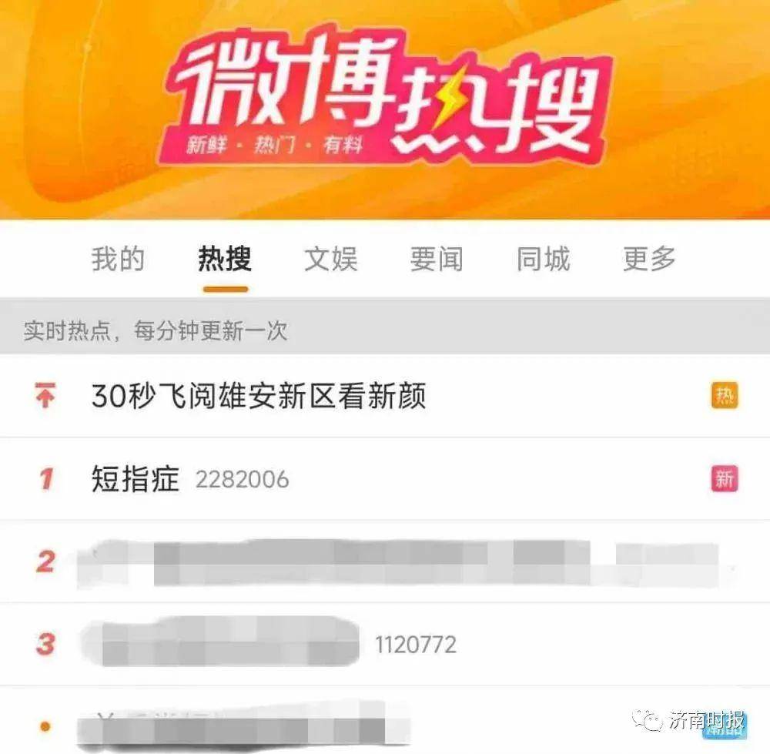Tap the rank 1 number icon
This screenshot has height=754, width=770.
point(46,478)
